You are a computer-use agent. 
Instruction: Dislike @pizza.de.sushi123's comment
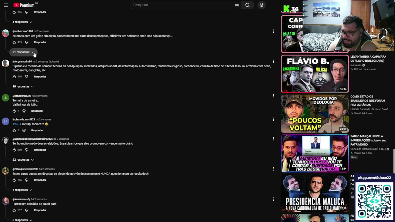point(24,130)
